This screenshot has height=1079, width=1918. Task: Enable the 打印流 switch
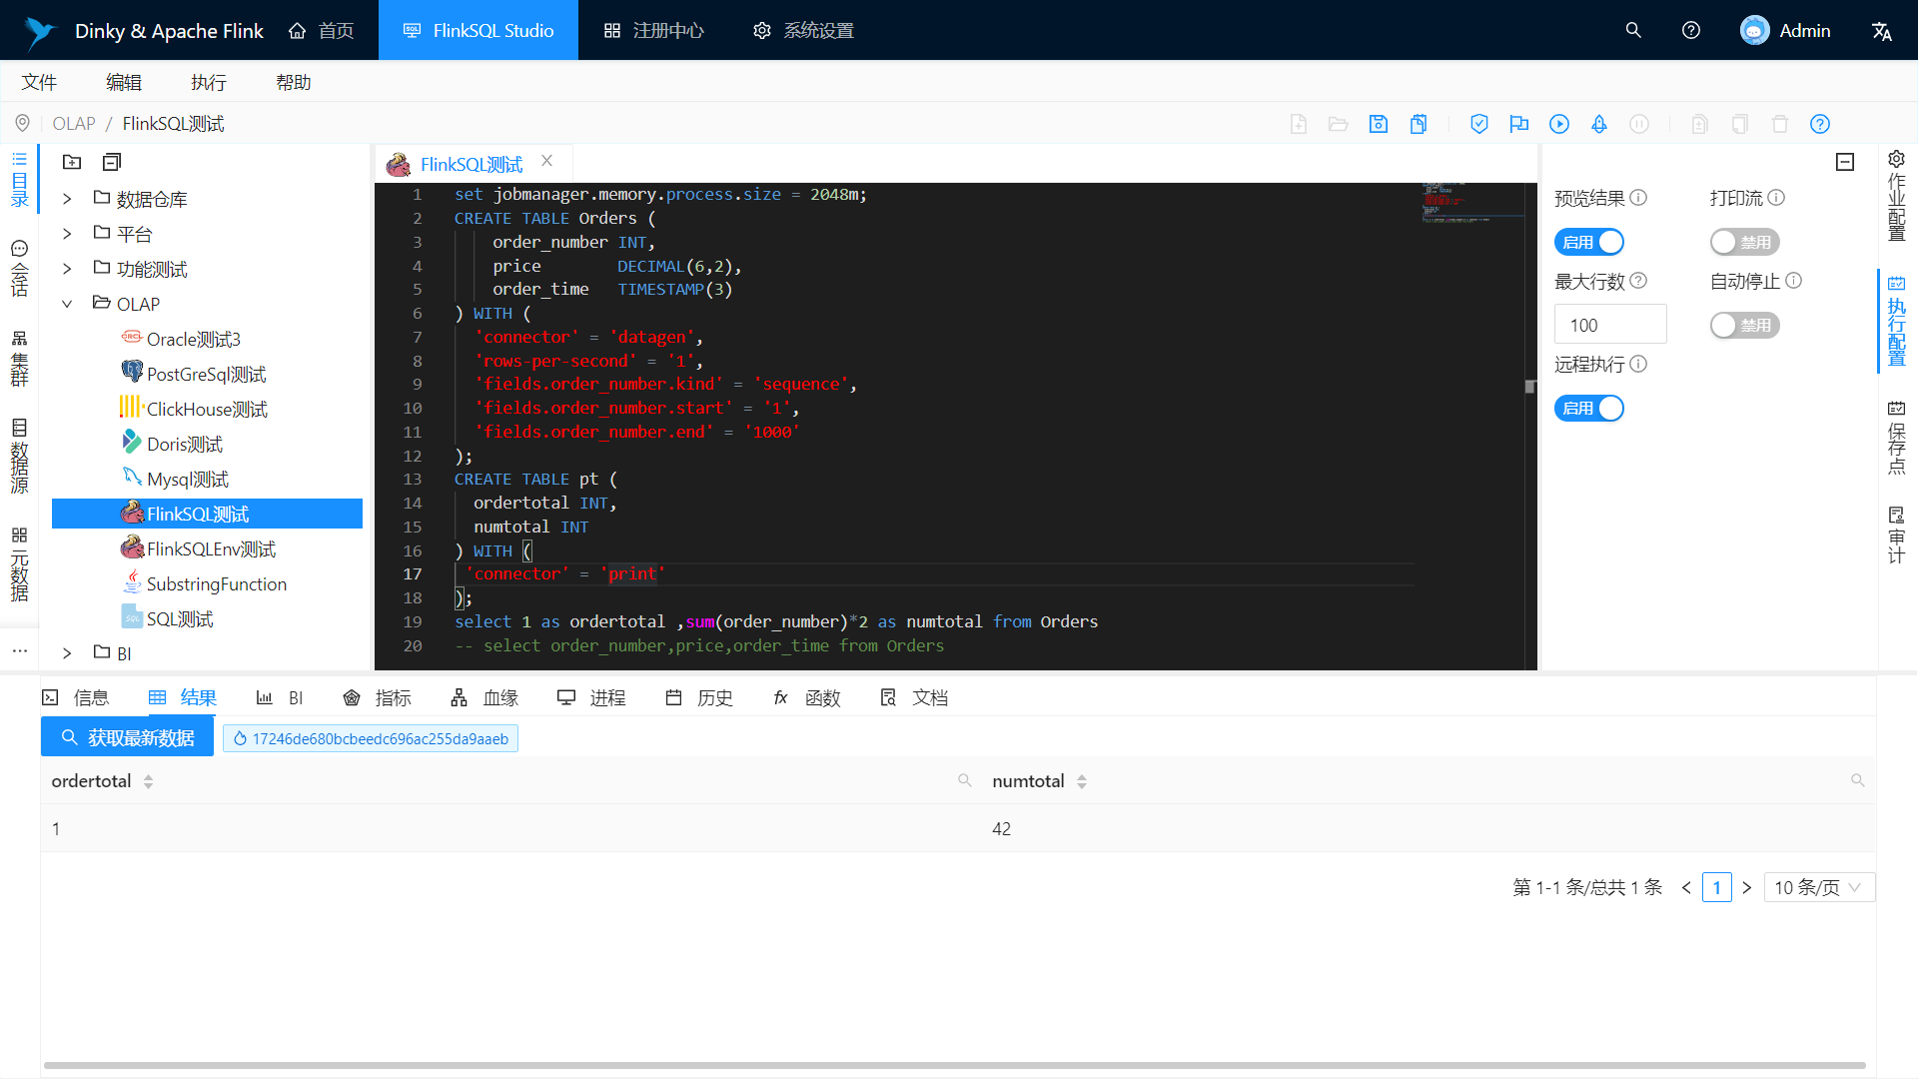pyautogui.click(x=1744, y=242)
